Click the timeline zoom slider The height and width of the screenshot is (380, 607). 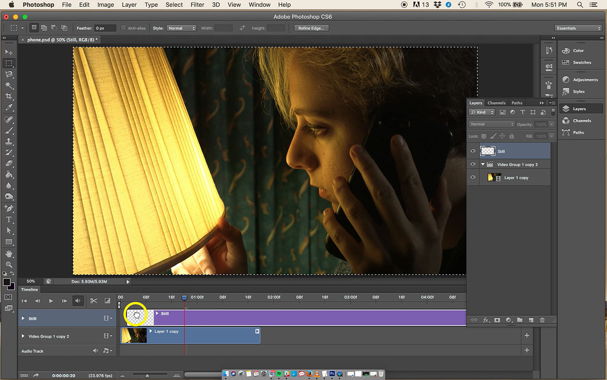coord(148,376)
